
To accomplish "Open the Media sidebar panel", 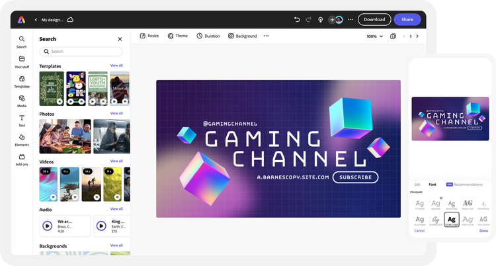I will (x=22, y=101).
